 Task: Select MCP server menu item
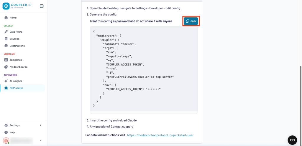tap(22, 88)
